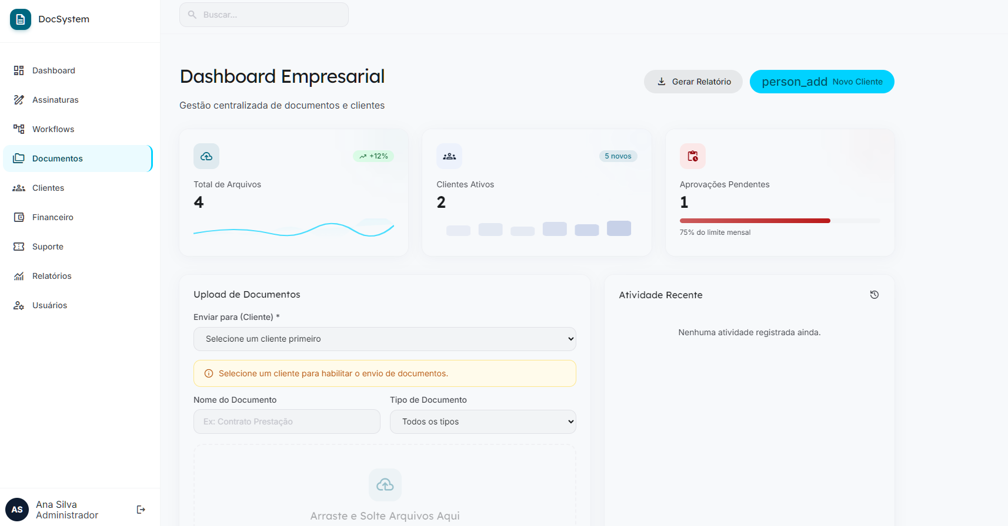This screenshot has width=1008, height=526.
Task: Click the Suporte ticket icon
Action: [x=19, y=247]
